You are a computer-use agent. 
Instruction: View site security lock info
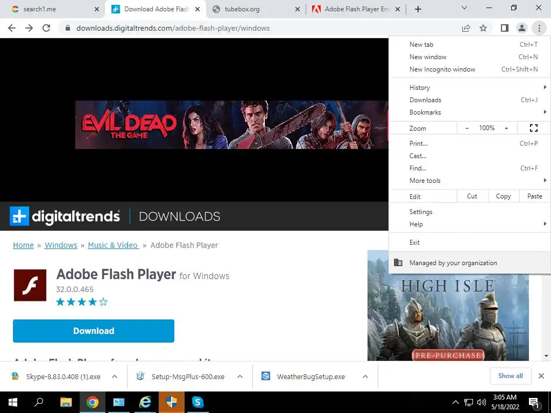coord(68,28)
